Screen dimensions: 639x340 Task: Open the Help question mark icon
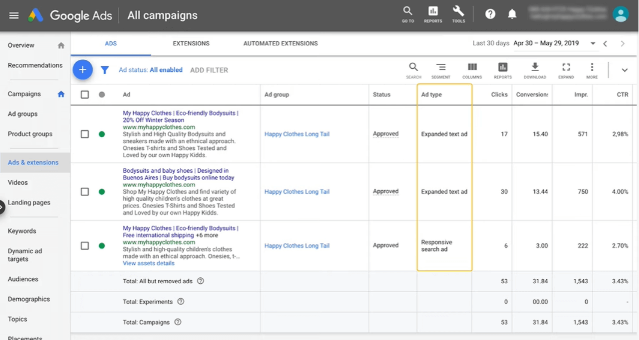tap(490, 14)
